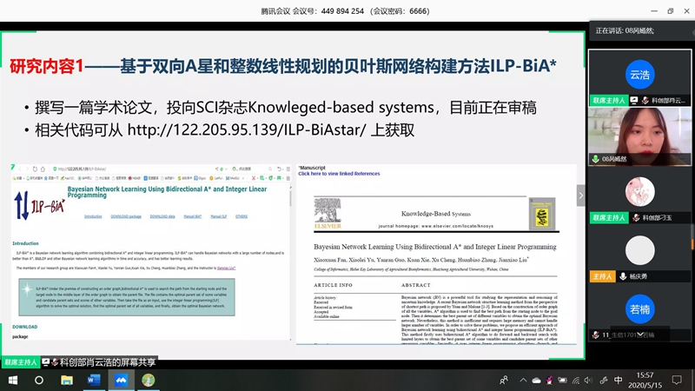Open the People icon in the taskbar
The height and width of the screenshot is (391, 695).
[x=504, y=380]
